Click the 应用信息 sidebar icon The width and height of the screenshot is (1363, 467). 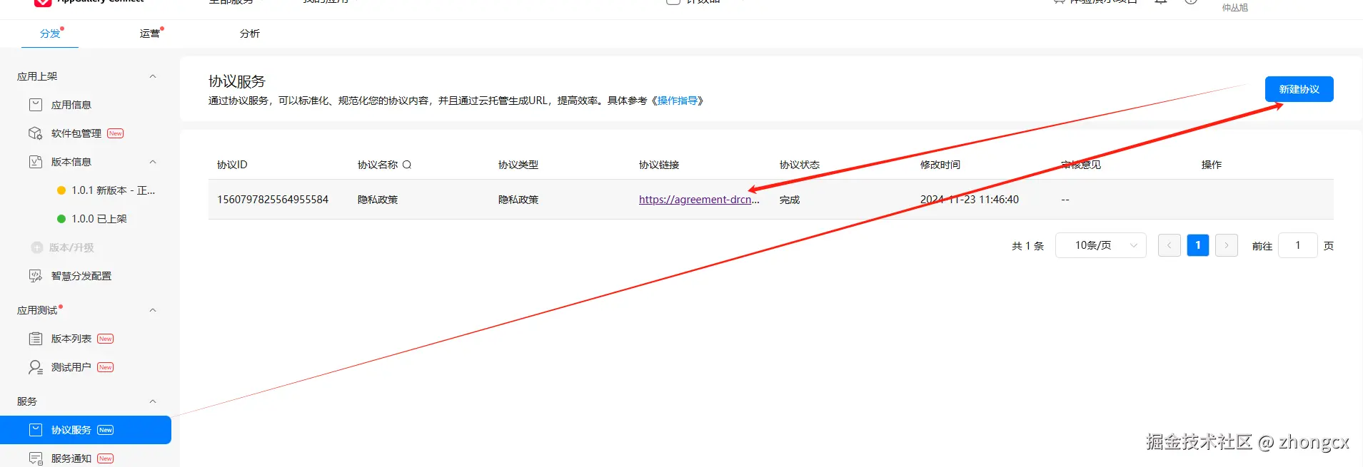pos(36,105)
